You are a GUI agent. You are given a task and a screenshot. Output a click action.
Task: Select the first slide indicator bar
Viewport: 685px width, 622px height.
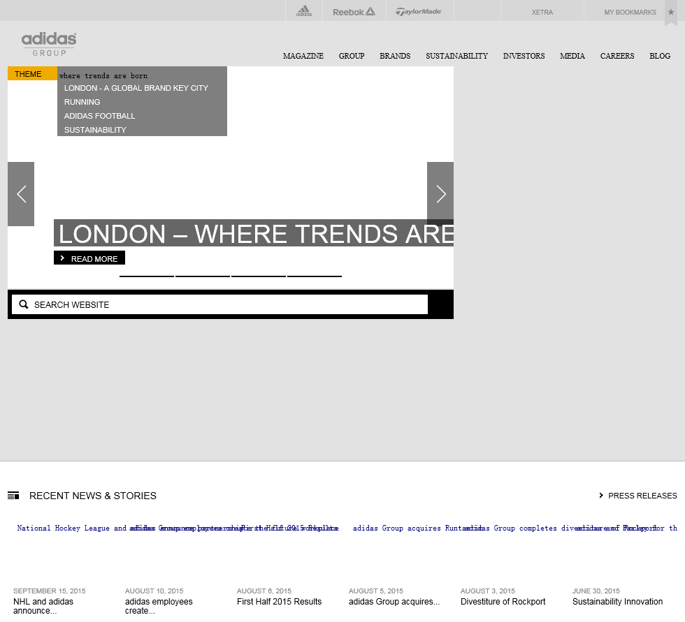click(x=147, y=276)
